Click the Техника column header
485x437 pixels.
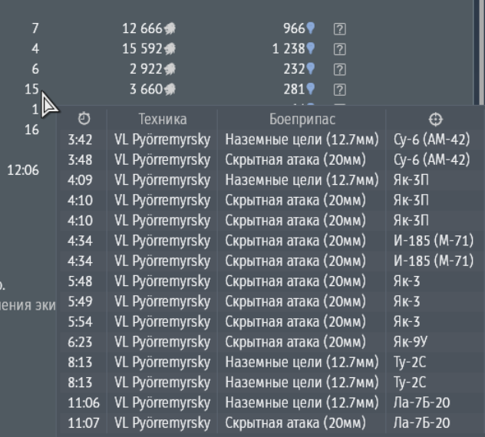point(163,120)
